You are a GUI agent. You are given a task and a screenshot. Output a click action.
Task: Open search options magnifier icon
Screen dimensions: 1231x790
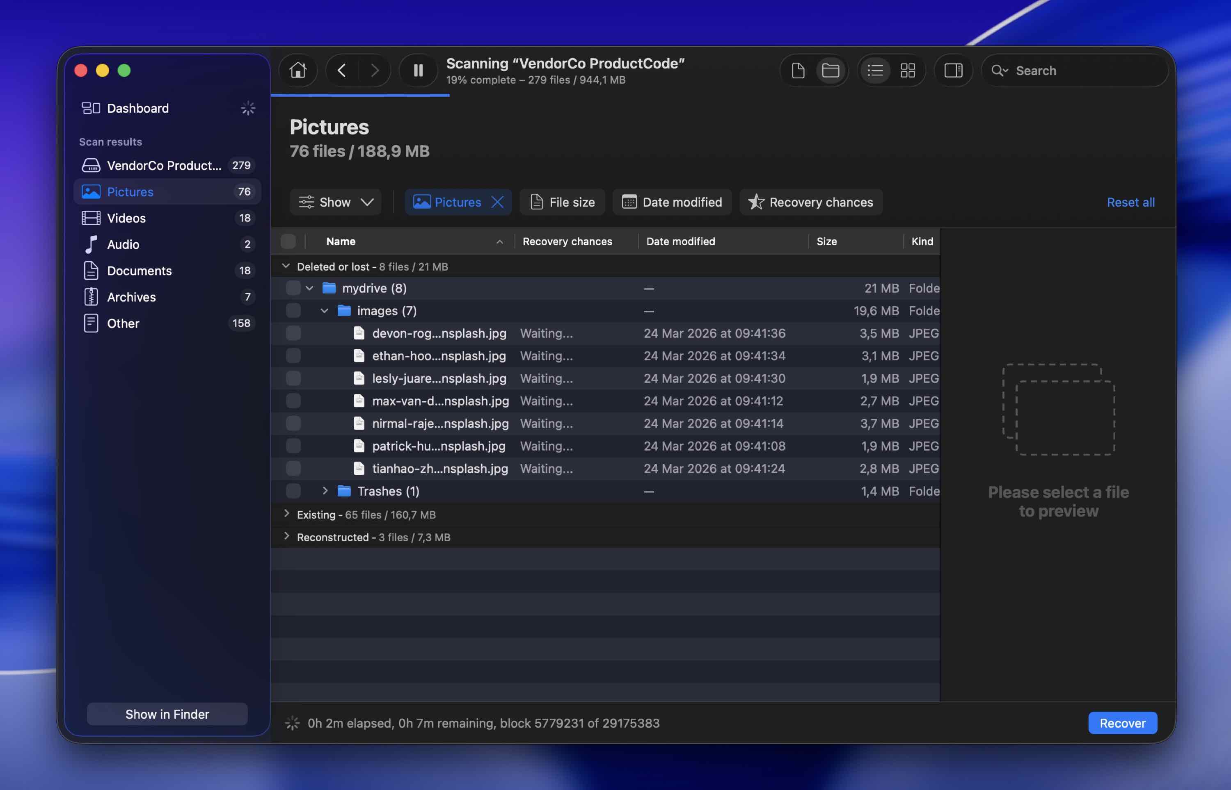pos(999,70)
